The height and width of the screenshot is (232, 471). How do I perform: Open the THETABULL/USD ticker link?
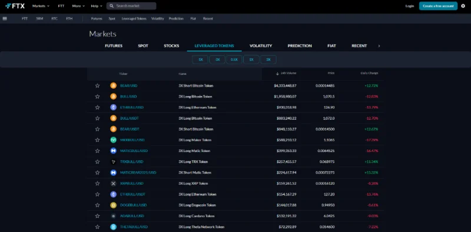(x=134, y=227)
